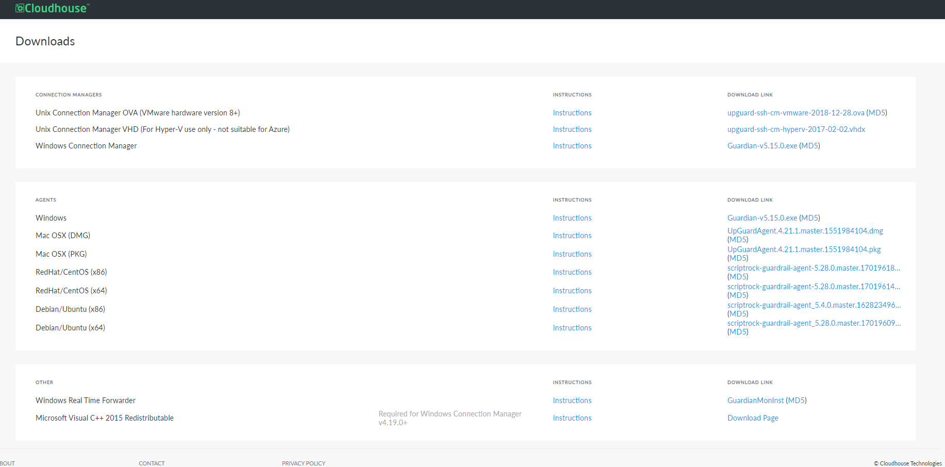945x467 pixels.
Task: Select the 'RedHat/CentOS (x64)' row label
Action: [71, 291]
